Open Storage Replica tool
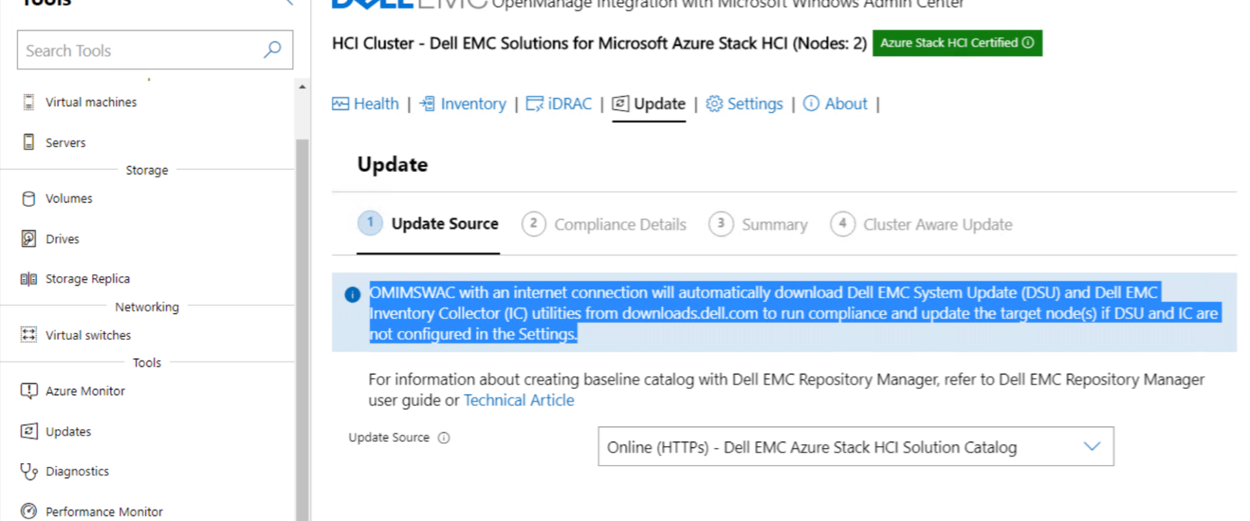 click(87, 279)
